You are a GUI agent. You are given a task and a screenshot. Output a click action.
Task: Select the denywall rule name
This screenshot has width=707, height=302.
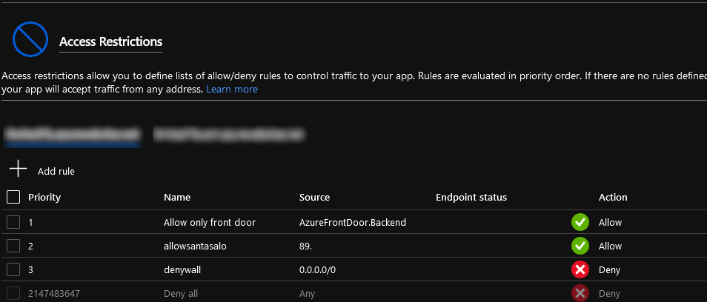click(182, 270)
